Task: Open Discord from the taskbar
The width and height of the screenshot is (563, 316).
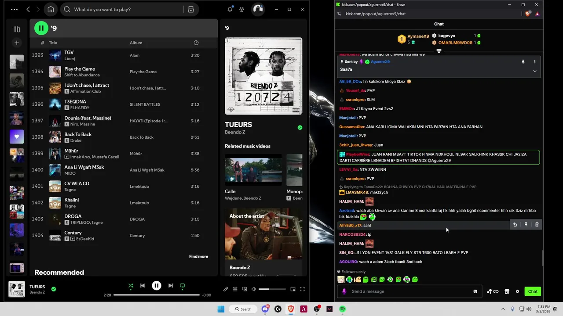Action: [265, 309]
